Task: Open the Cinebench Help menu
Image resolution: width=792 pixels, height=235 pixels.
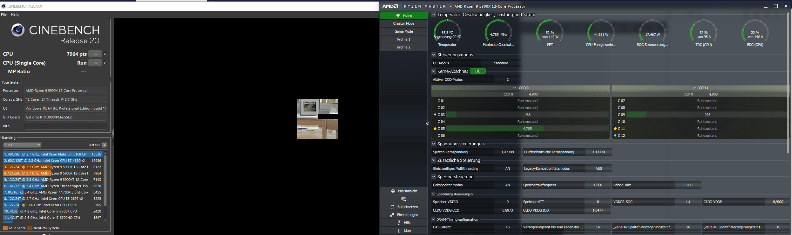Action: pyautogui.click(x=15, y=15)
